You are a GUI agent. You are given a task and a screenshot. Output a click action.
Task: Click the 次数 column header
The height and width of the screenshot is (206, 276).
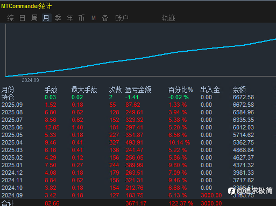click(x=115, y=90)
